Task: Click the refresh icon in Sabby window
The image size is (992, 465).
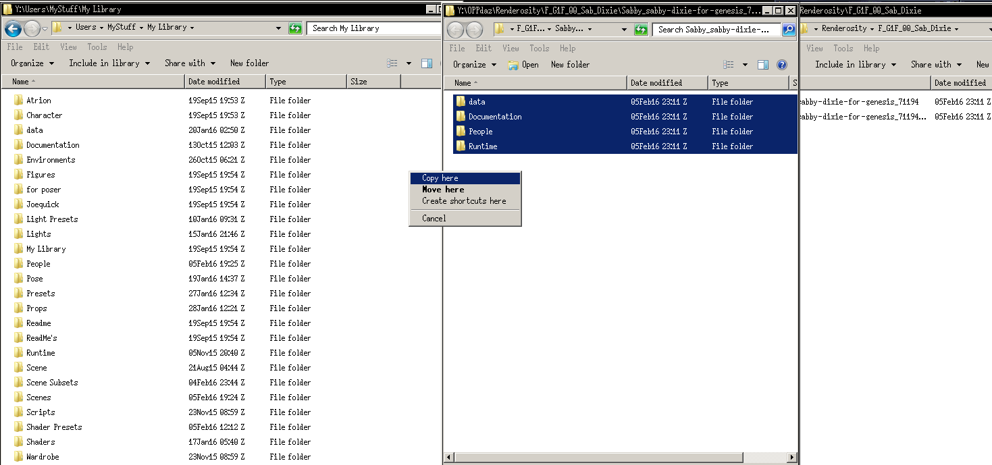Action: [x=642, y=30]
